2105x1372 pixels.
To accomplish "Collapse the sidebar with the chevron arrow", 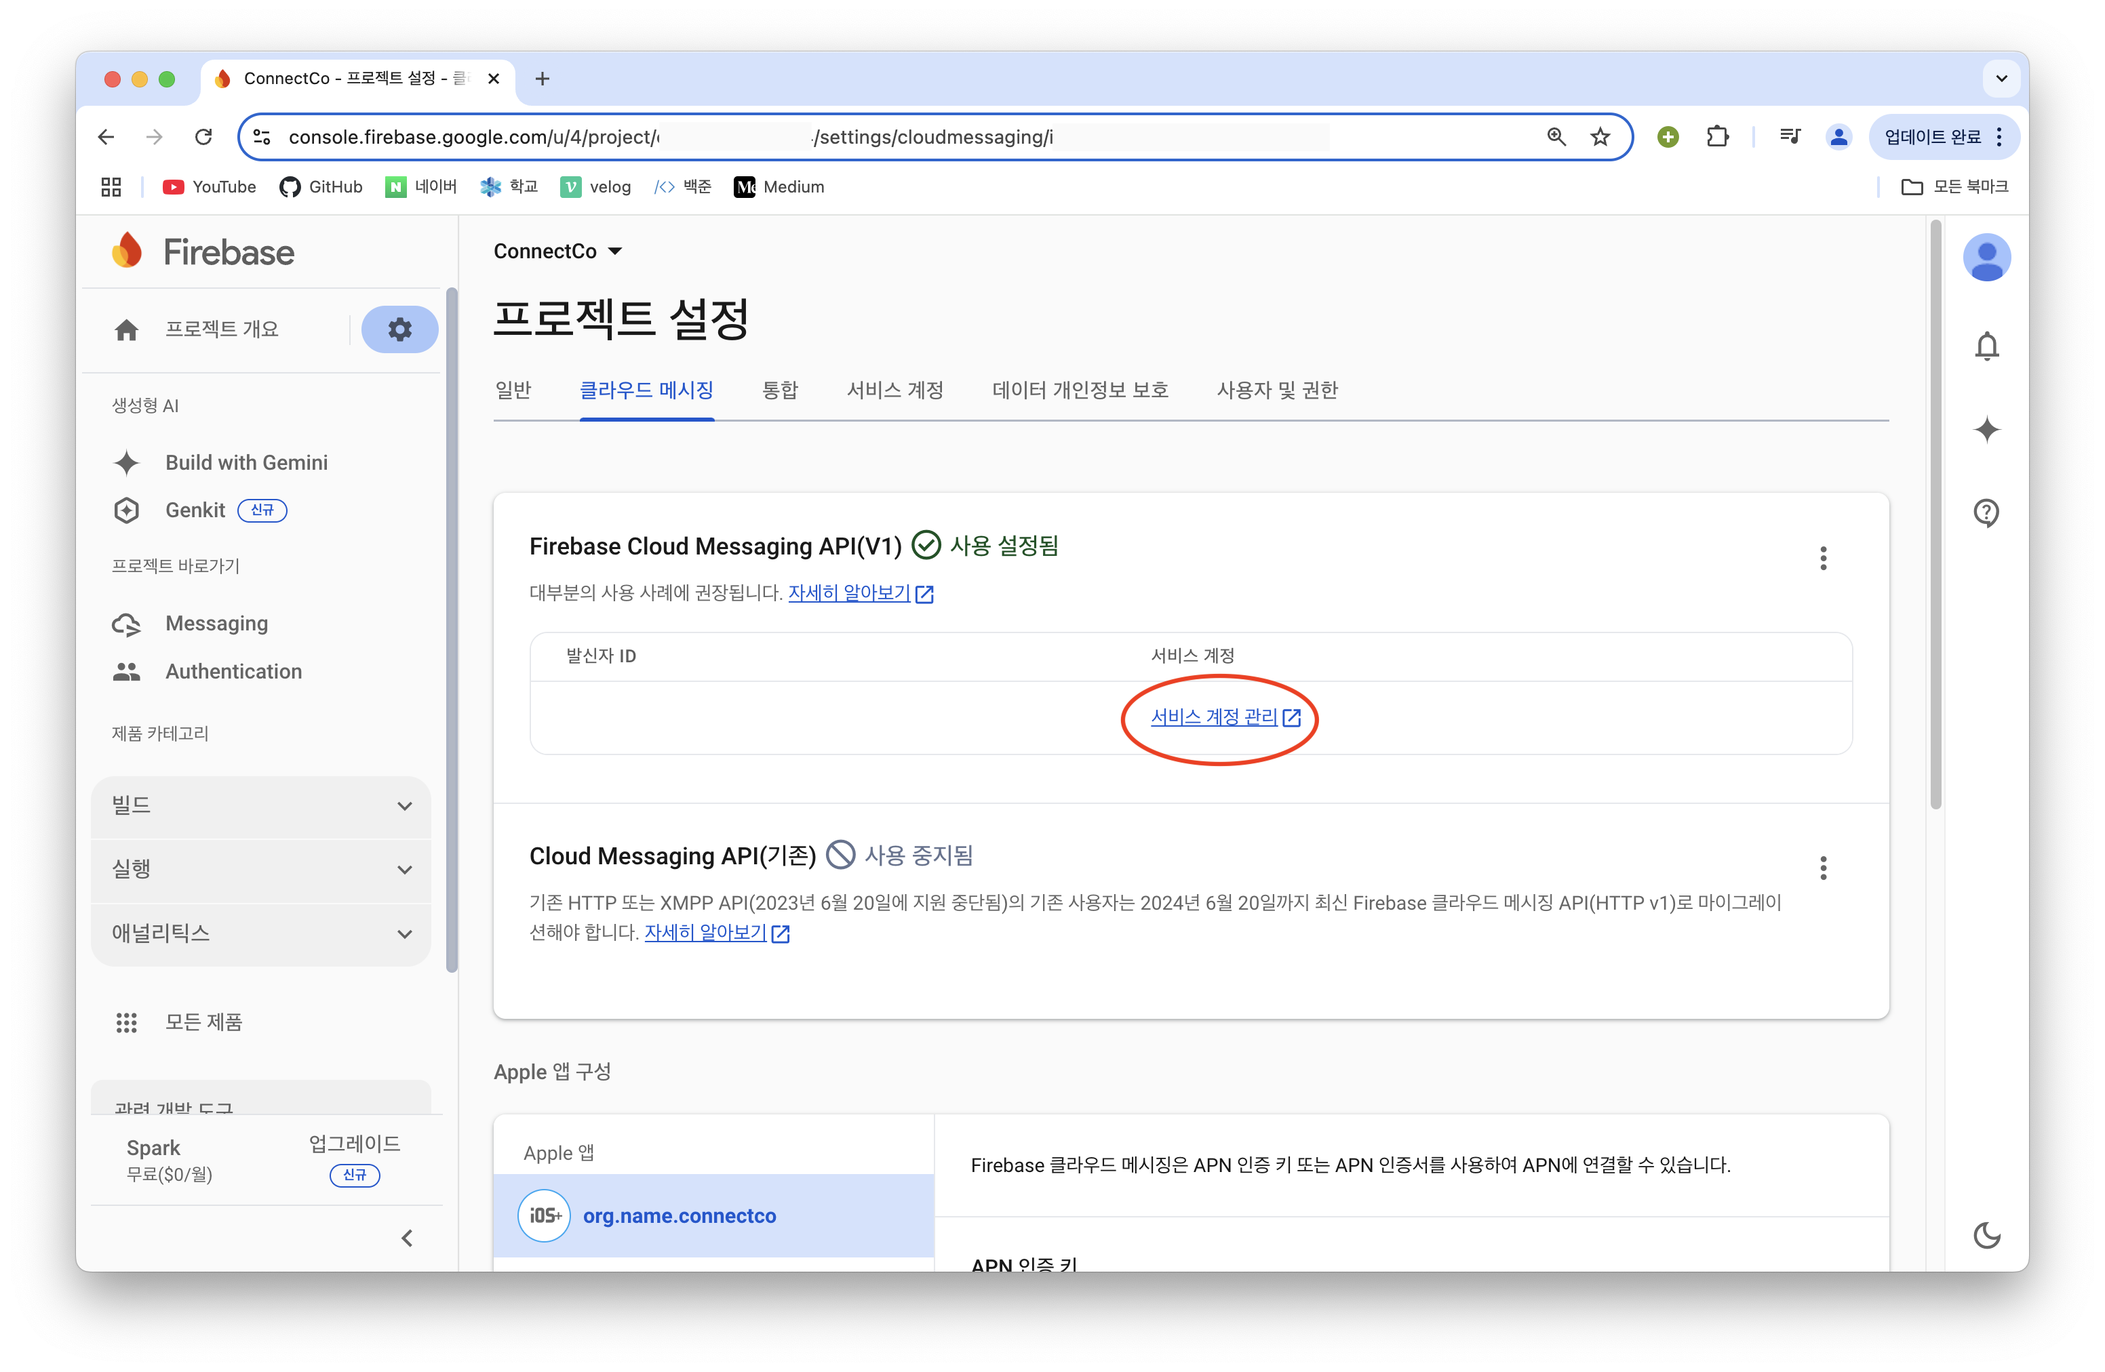I will [407, 1238].
